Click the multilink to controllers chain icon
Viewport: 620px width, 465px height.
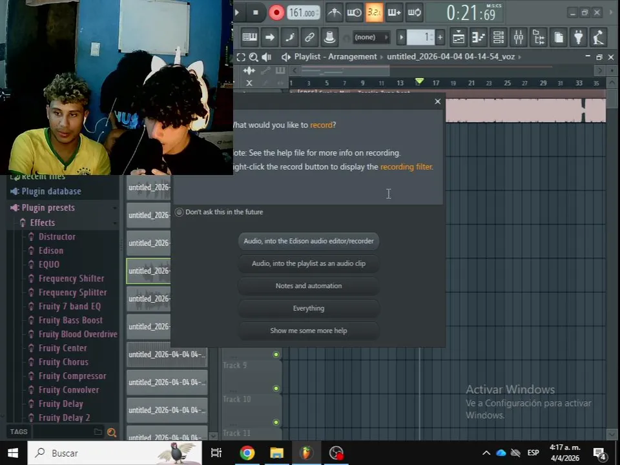(x=309, y=37)
